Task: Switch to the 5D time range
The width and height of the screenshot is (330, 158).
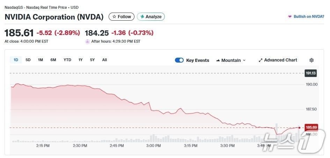Action: [28, 60]
